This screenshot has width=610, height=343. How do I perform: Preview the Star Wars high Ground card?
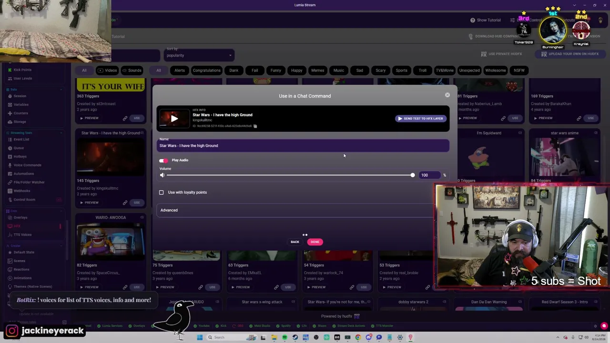click(x=89, y=202)
